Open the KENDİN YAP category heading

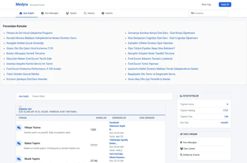(25, 109)
